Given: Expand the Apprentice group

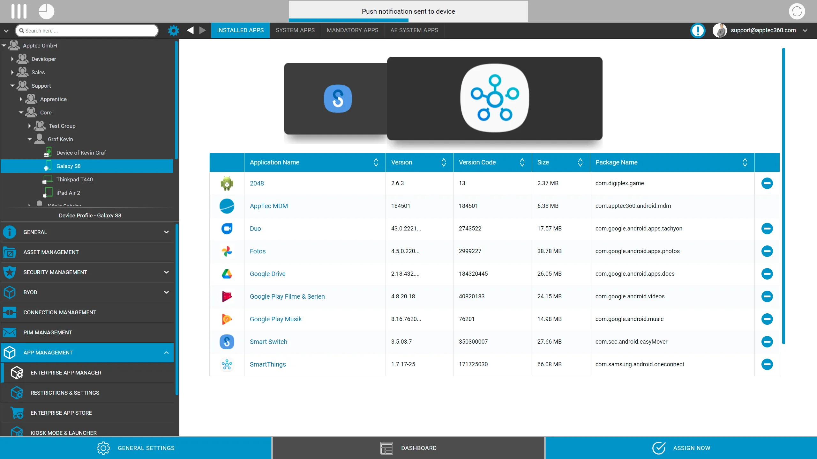Looking at the screenshot, I should pyautogui.click(x=21, y=99).
